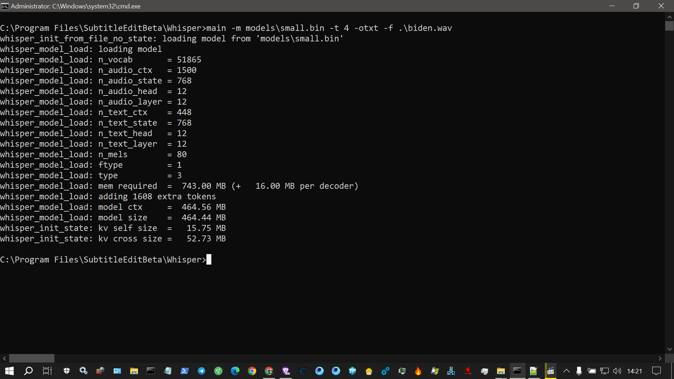Open Notepad from the taskbar
The height and width of the screenshot is (379, 674).
(x=167, y=371)
